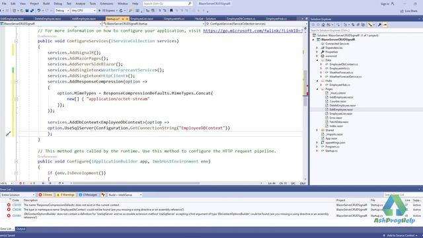Switch to the EmployeeHub.cs tab
Image resolution: width=423 pixels, height=238 pixels.
[276, 19]
